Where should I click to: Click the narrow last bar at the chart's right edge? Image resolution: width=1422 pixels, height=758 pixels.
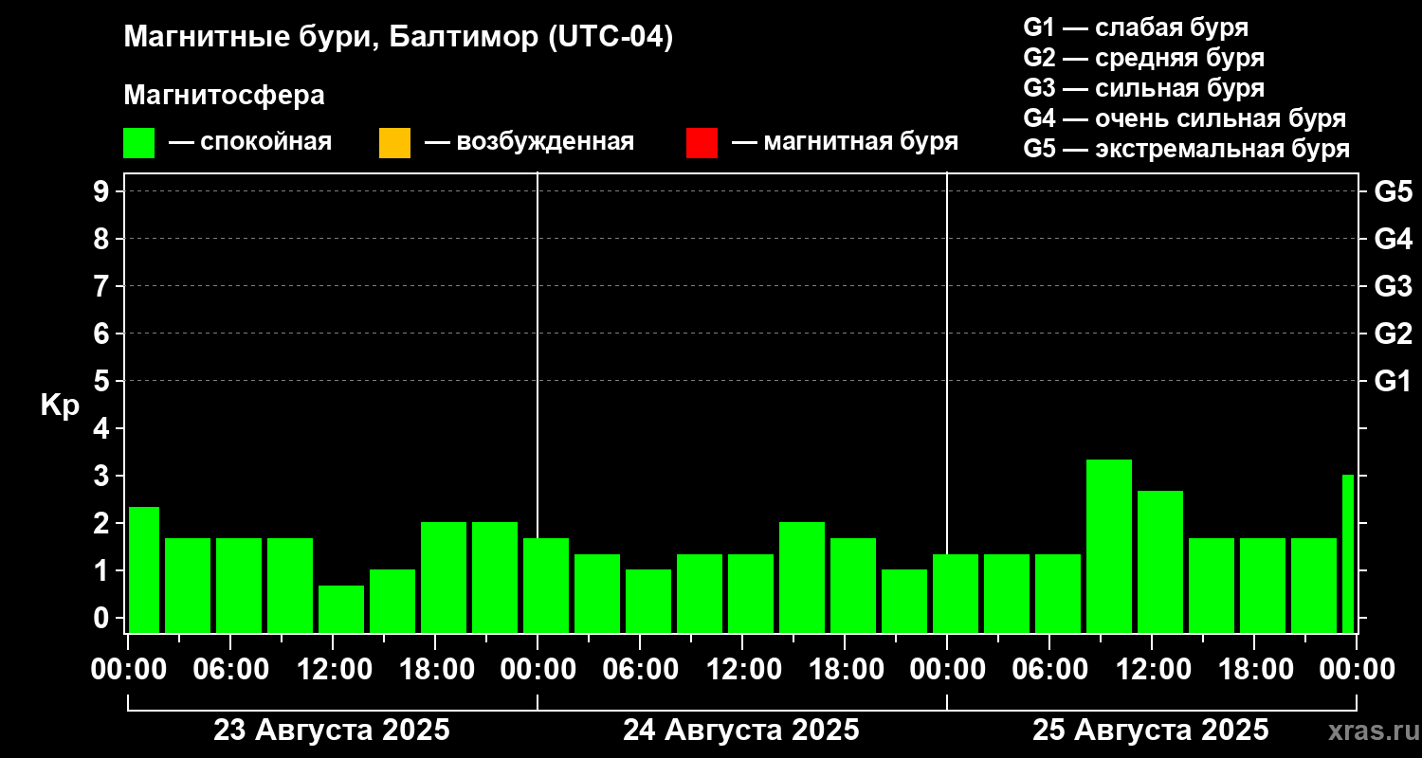coord(1348,553)
